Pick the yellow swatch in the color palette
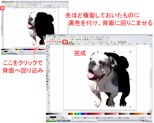This screenshot has height=123, width=154. (74, 114)
